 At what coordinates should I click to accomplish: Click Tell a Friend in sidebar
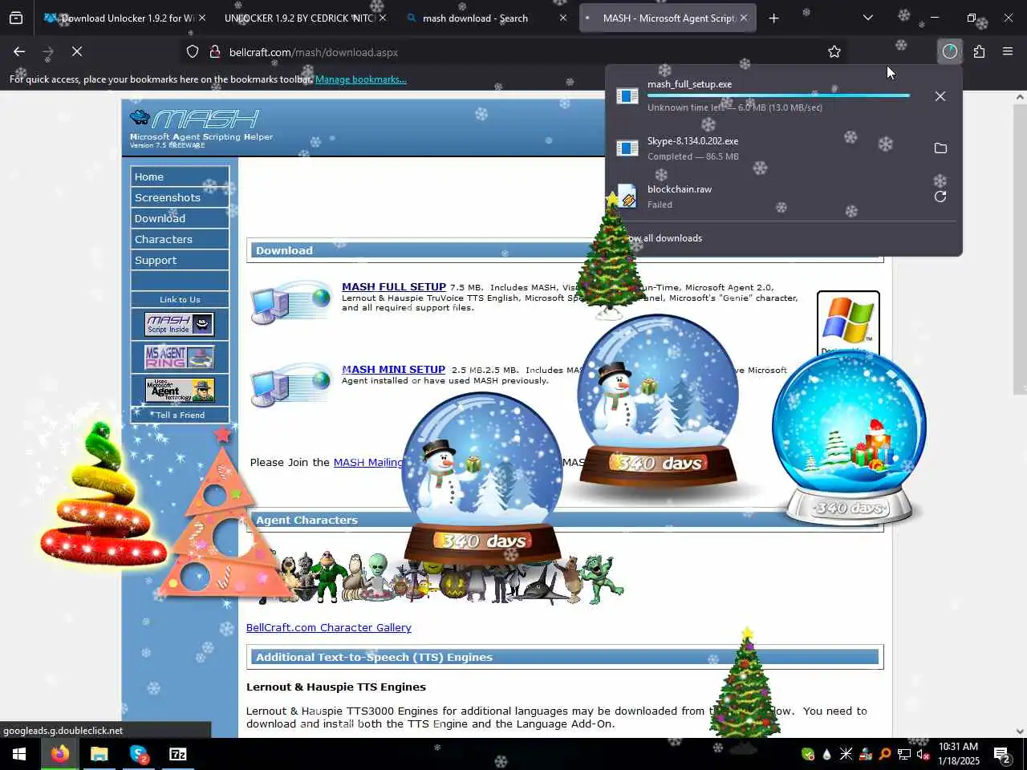pos(180,415)
